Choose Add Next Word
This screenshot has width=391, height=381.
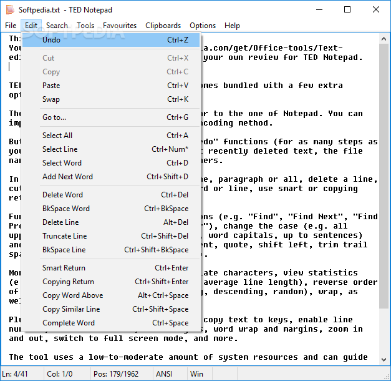click(x=111, y=177)
